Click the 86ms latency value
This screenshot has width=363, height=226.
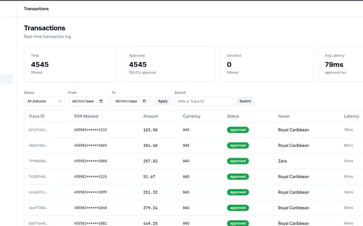[348, 146]
